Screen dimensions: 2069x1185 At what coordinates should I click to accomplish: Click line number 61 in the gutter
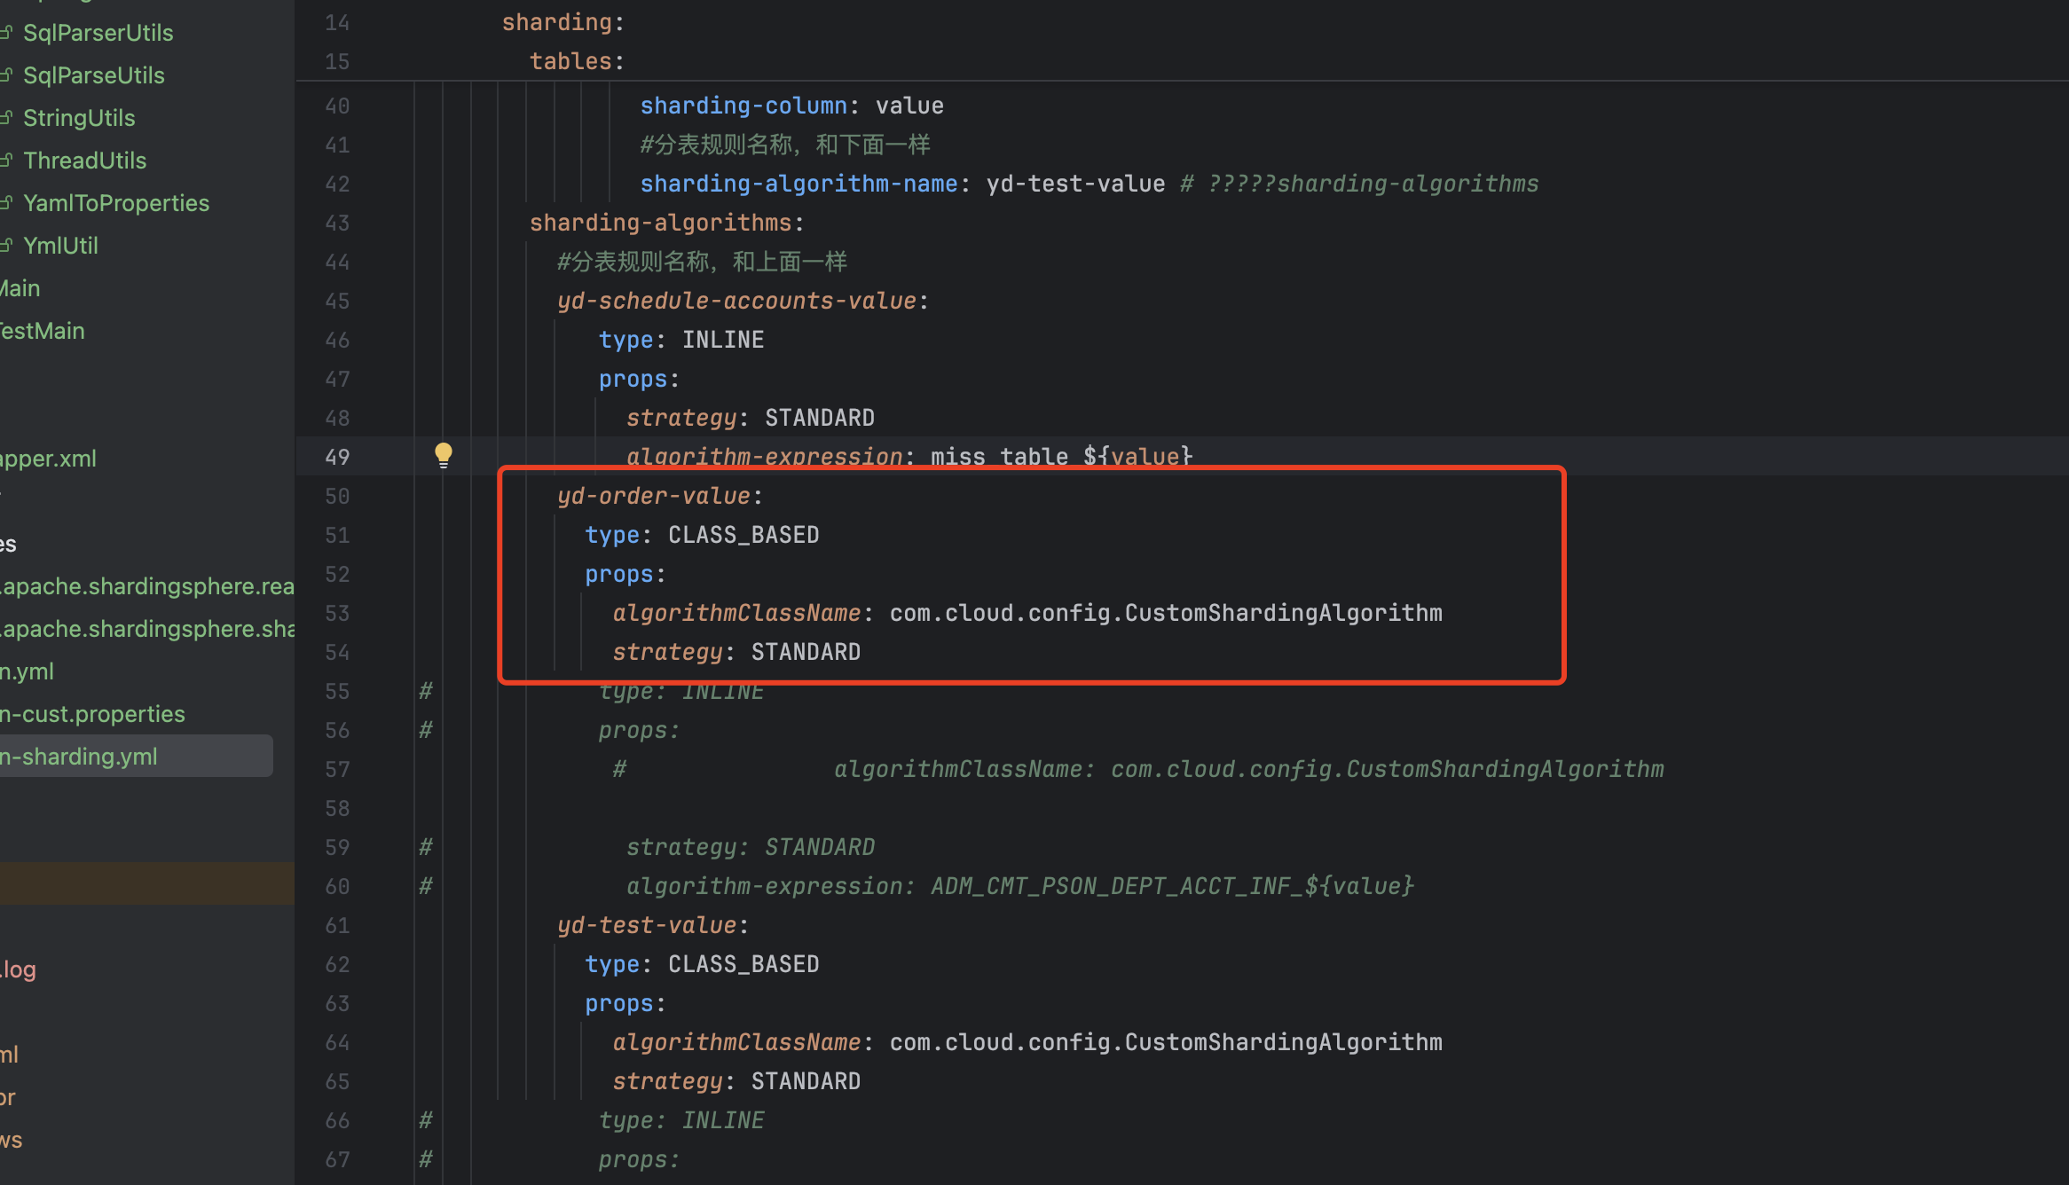point(337,925)
